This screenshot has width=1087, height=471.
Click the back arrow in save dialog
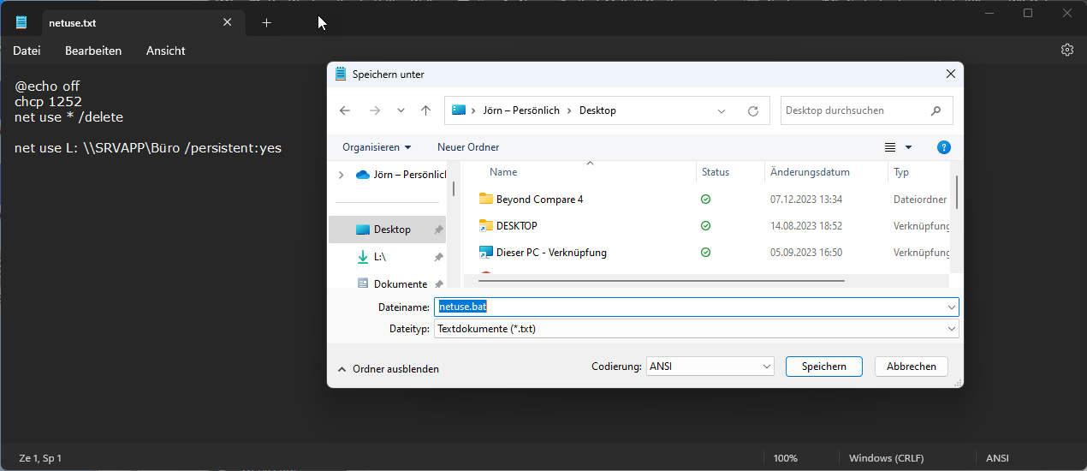(x=345, y=110)
